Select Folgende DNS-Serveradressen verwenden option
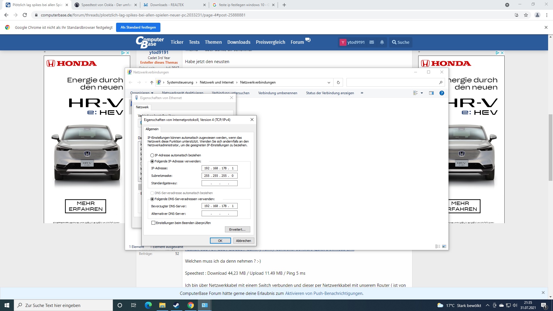This screenshot has width=553, height=311. [x=152, y=199]
